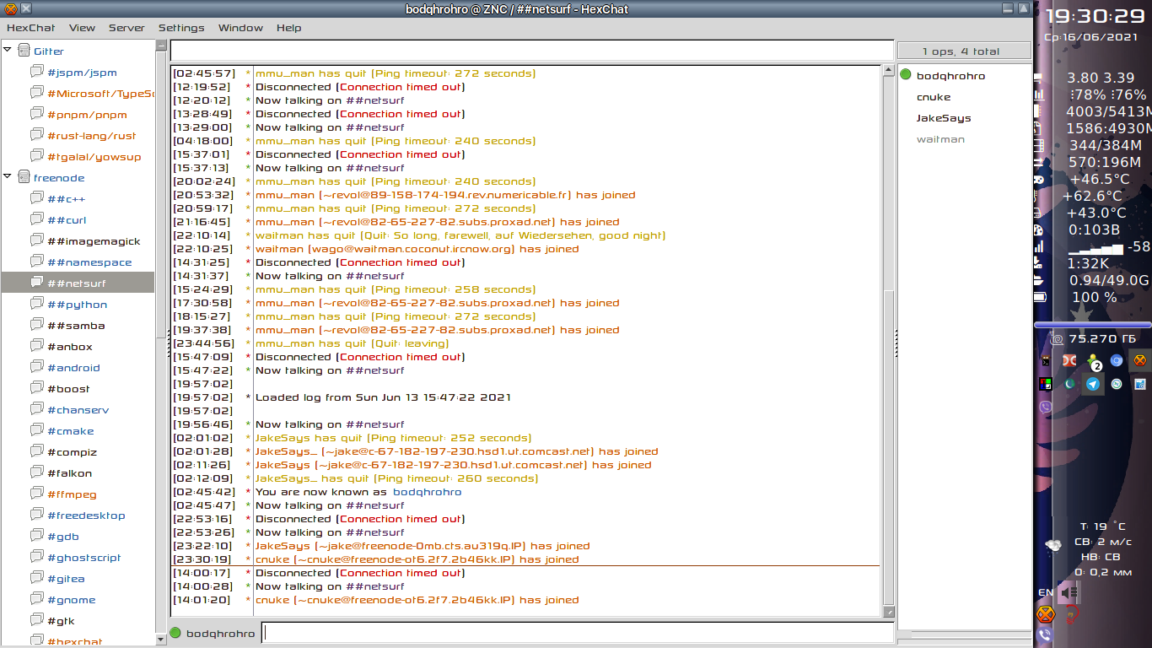Screen dimensions: 1152x648
Task: Switch to the ##c++ channel
Action: 66,199
